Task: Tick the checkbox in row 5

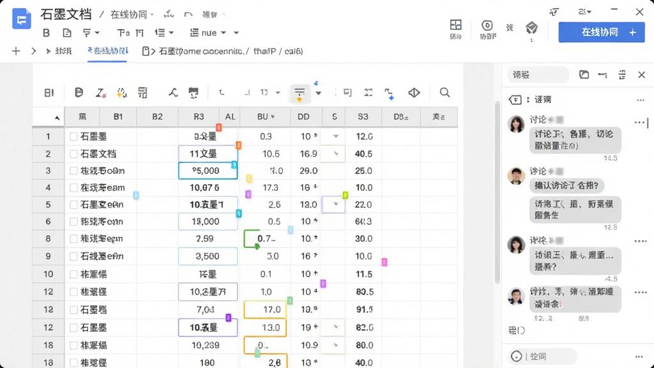Action: pyautogui.click(x=73, y=205)
